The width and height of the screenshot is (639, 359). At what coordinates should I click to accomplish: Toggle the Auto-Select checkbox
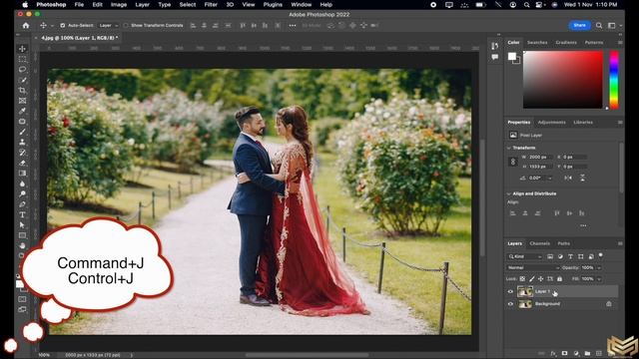(x=62, y=25)
